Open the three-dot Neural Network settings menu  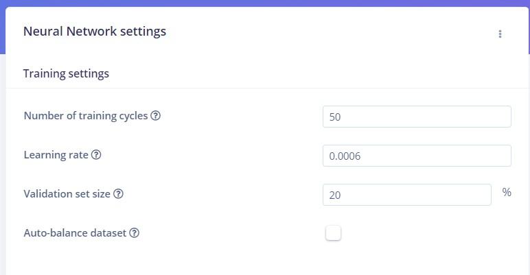pyautogui.click(x=500, y=34)
